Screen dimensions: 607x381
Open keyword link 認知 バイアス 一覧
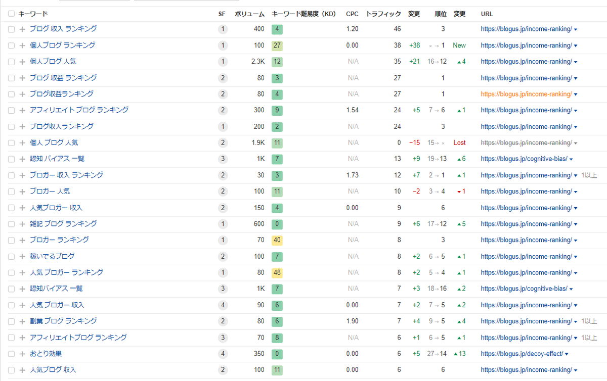pyautogui.click(x=57, y=159)
